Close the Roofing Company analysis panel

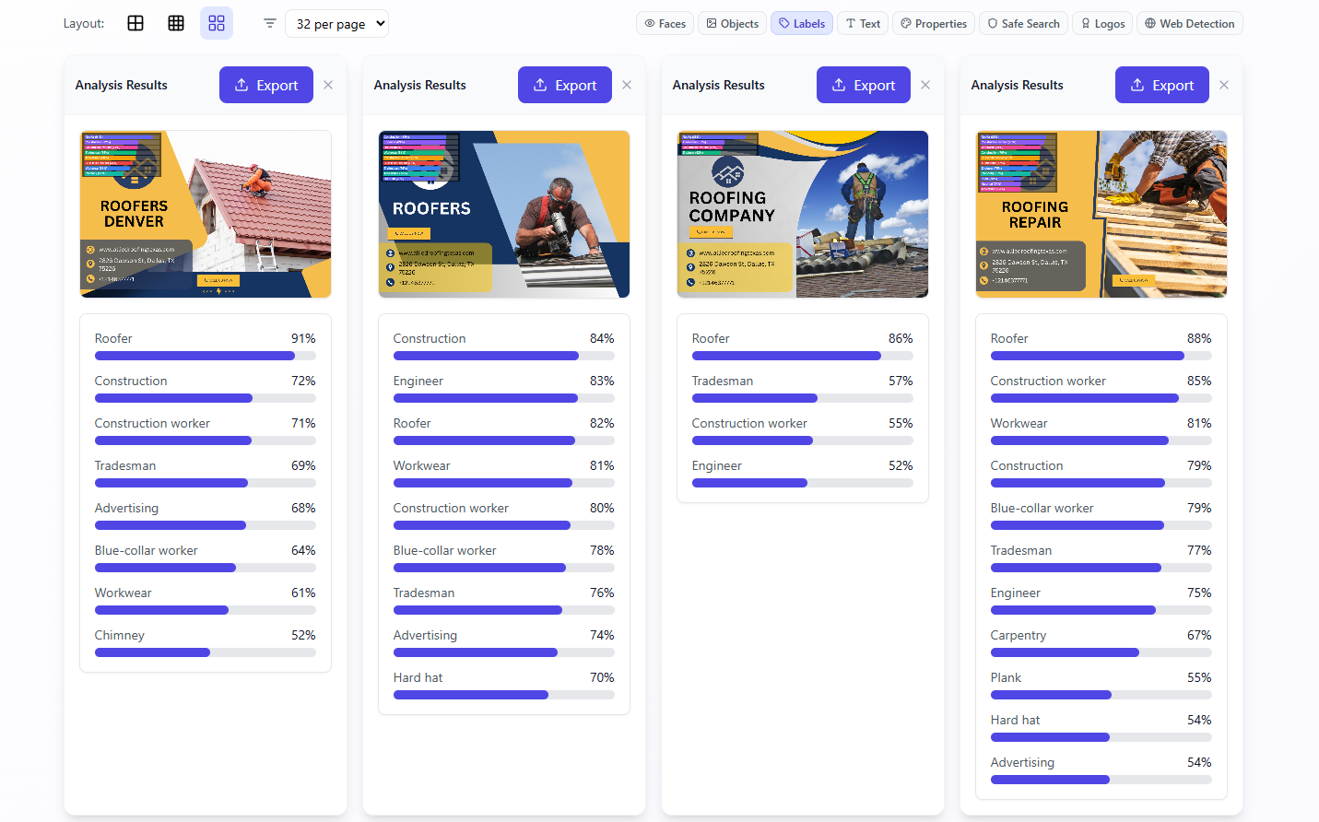(925, 85)
